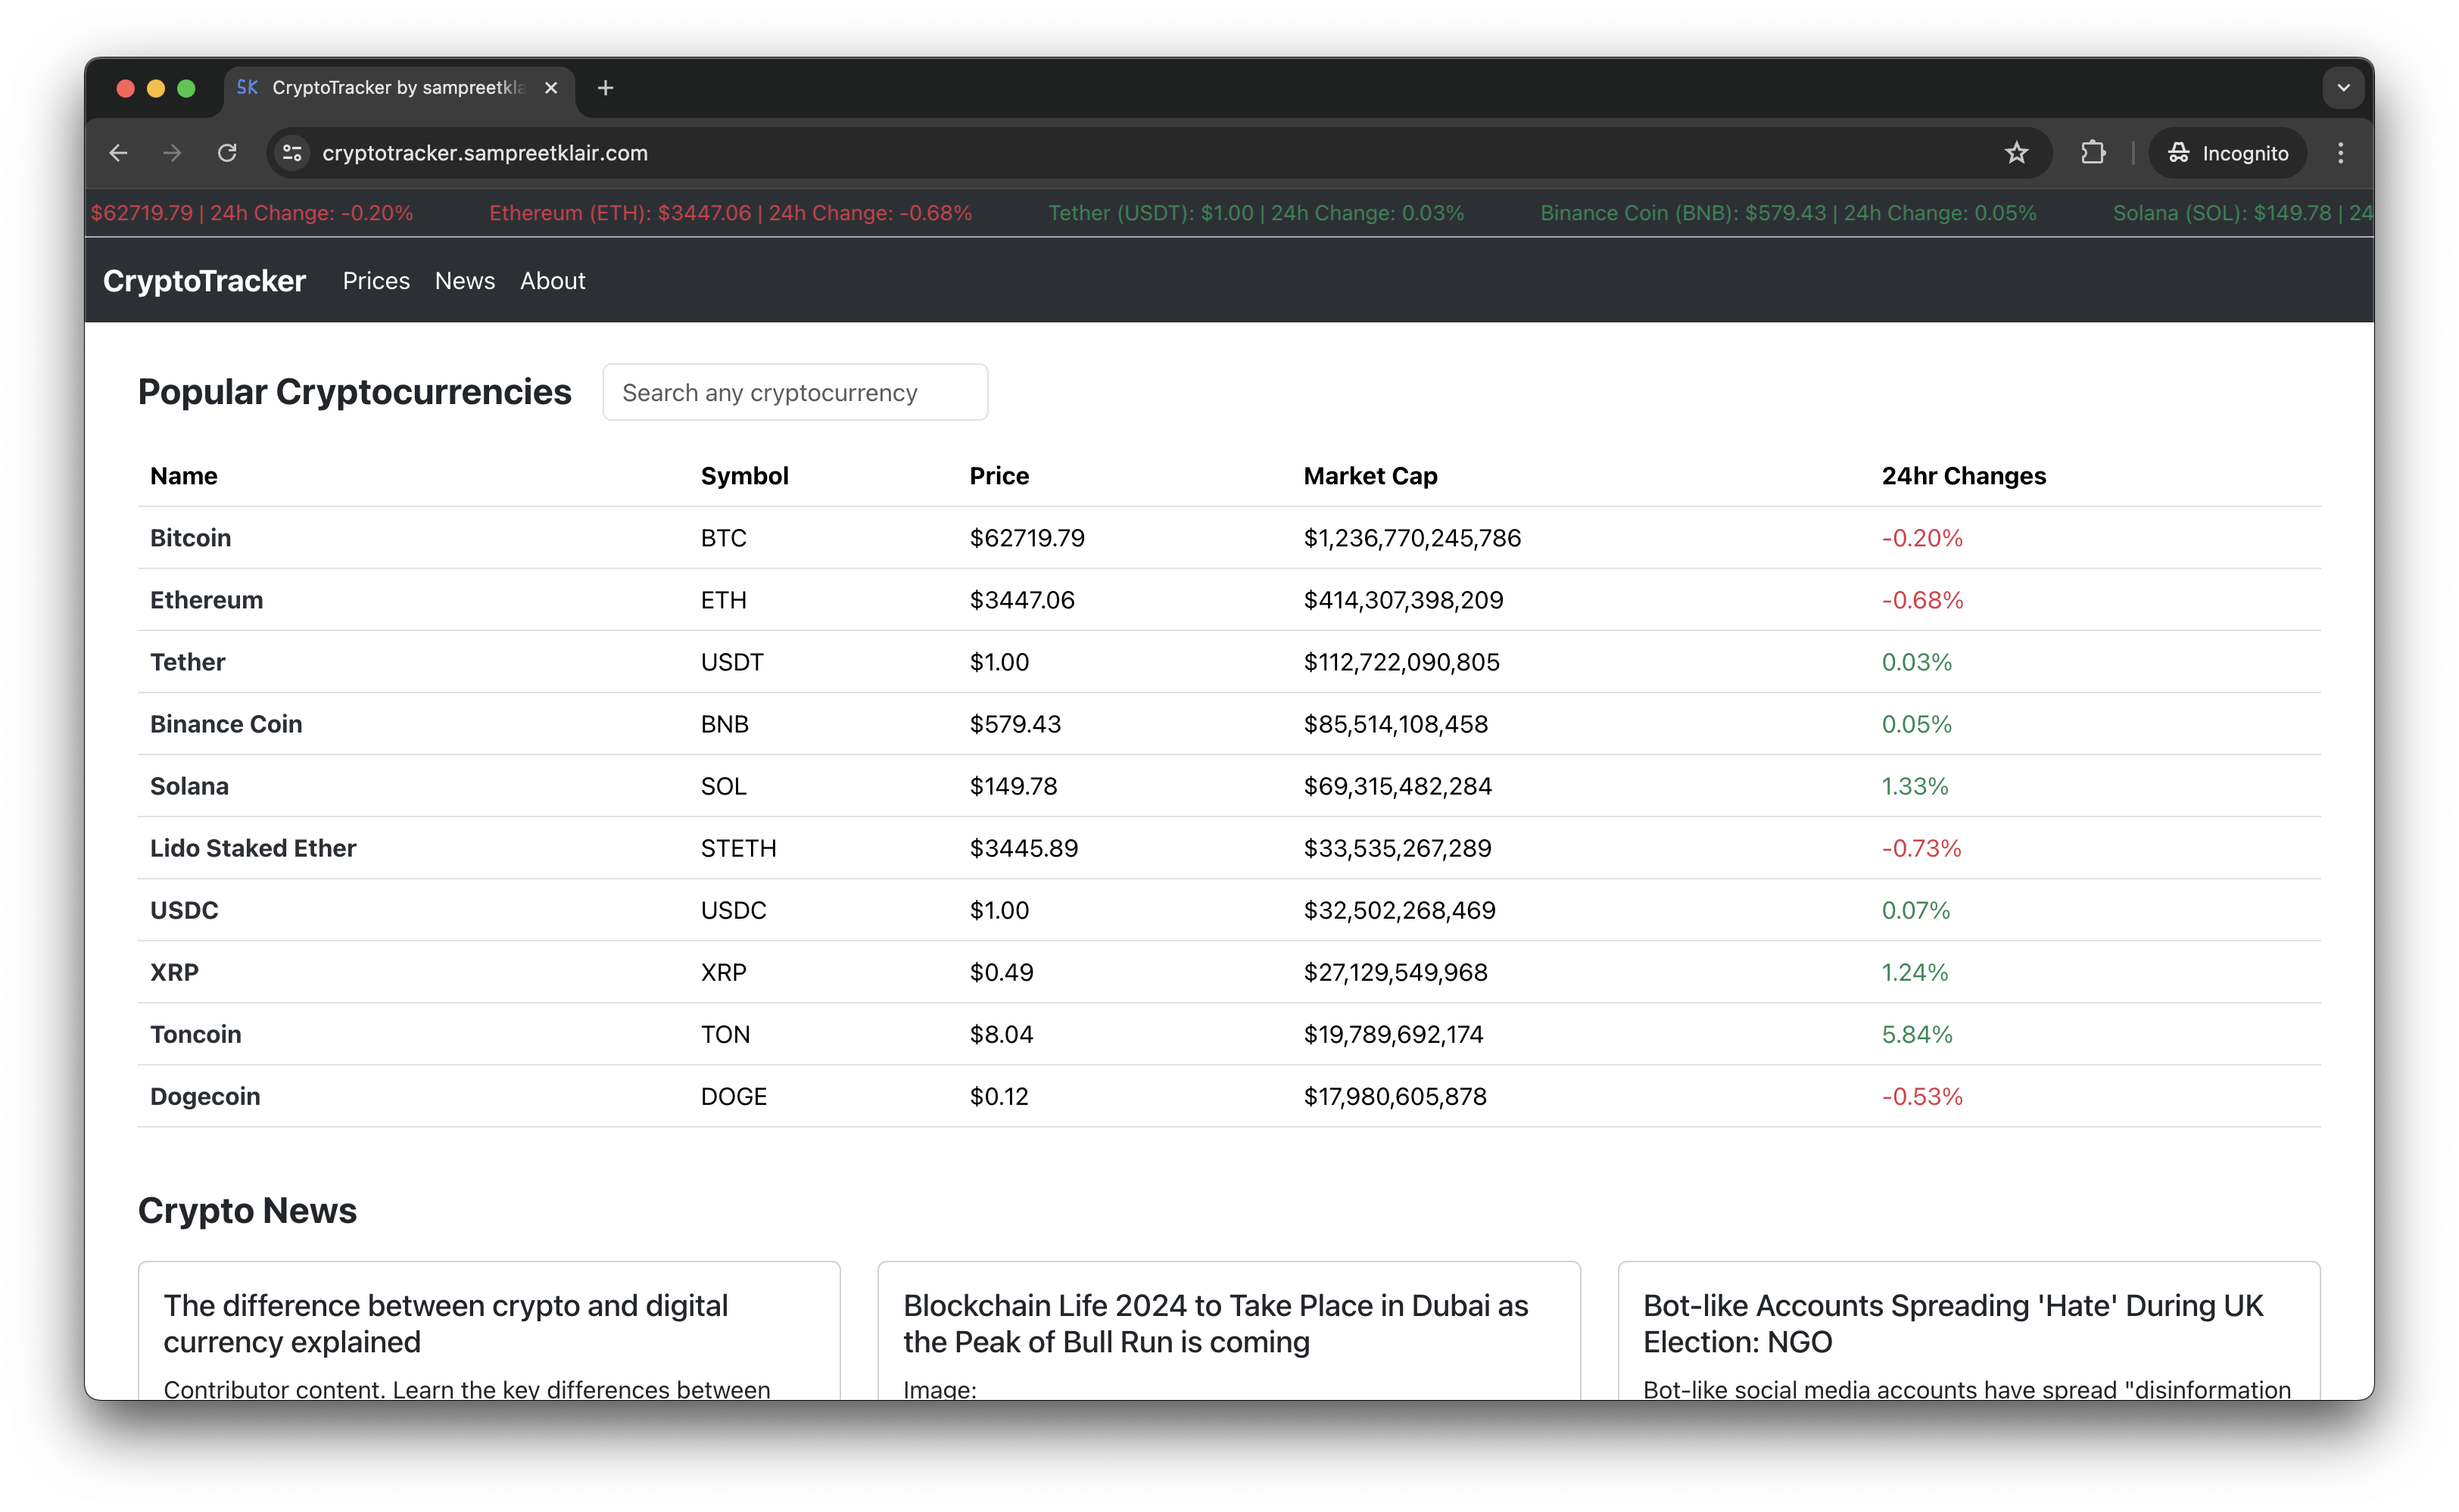2459x1512 pixels.
Task: Click the Ethereum ticker entry in marquee
Action: 729,213
